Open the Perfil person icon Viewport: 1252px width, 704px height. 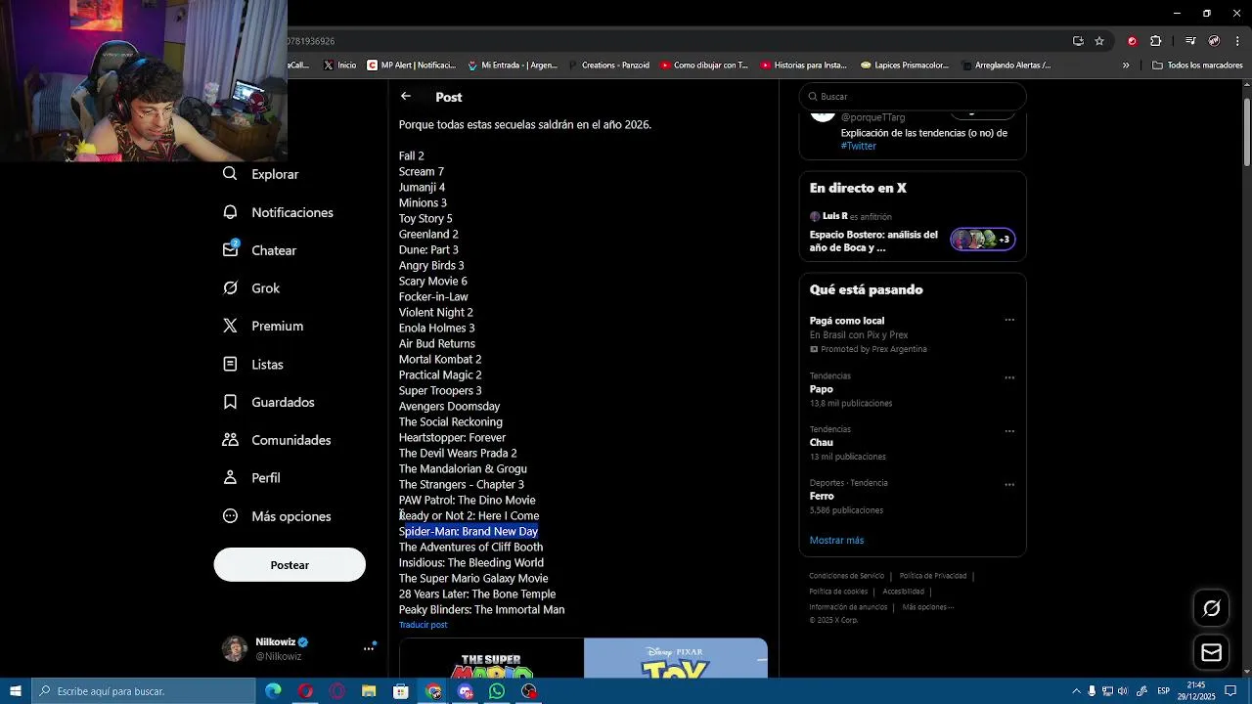pyautogui.click(x=230, y=477)
